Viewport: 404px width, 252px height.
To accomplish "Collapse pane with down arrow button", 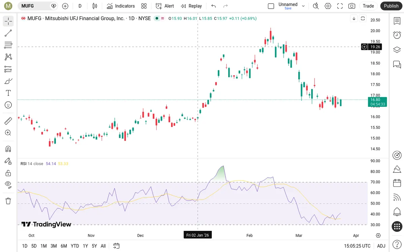I will point(354,19).
